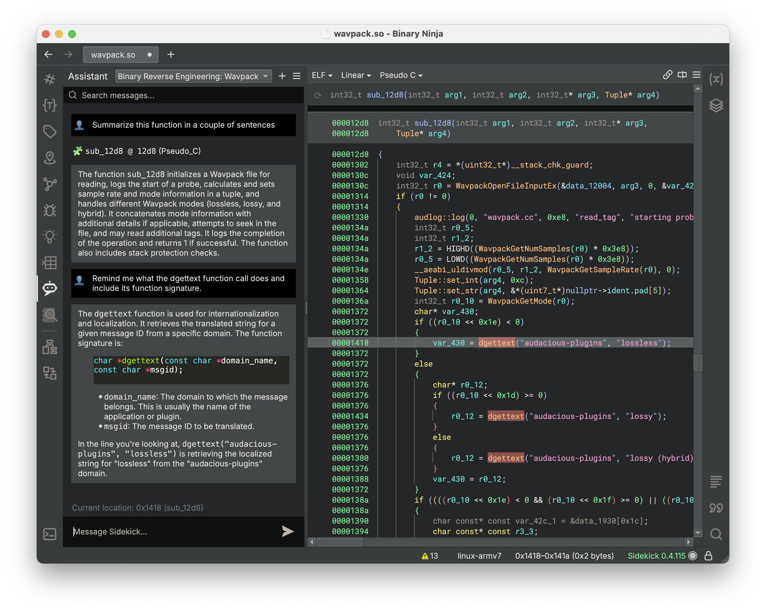Toggle the lock icon in status bar

coord(708,556)
